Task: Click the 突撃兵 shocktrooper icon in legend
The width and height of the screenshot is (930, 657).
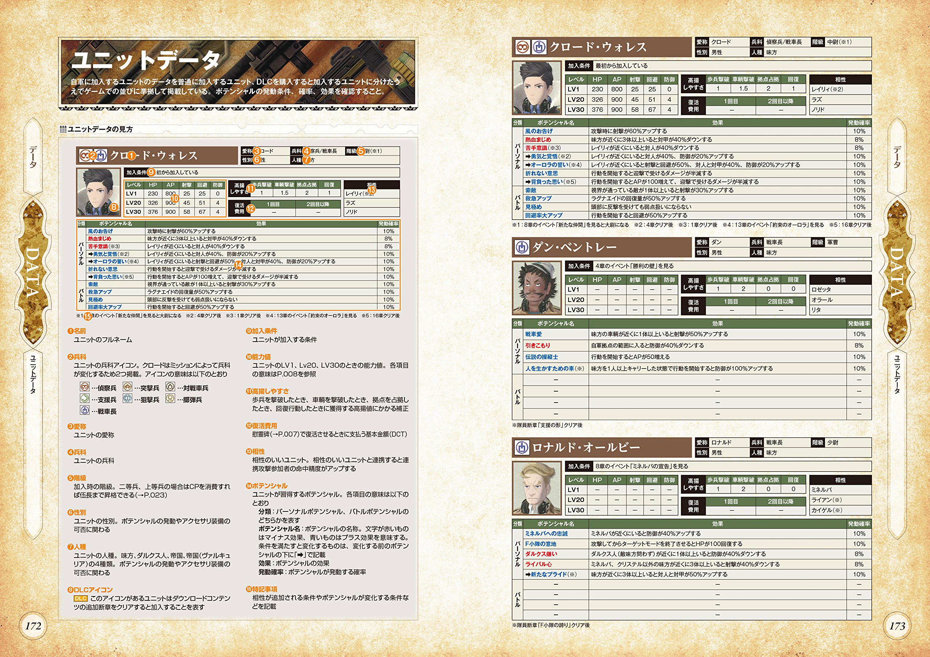Action: tap(128, 387)
